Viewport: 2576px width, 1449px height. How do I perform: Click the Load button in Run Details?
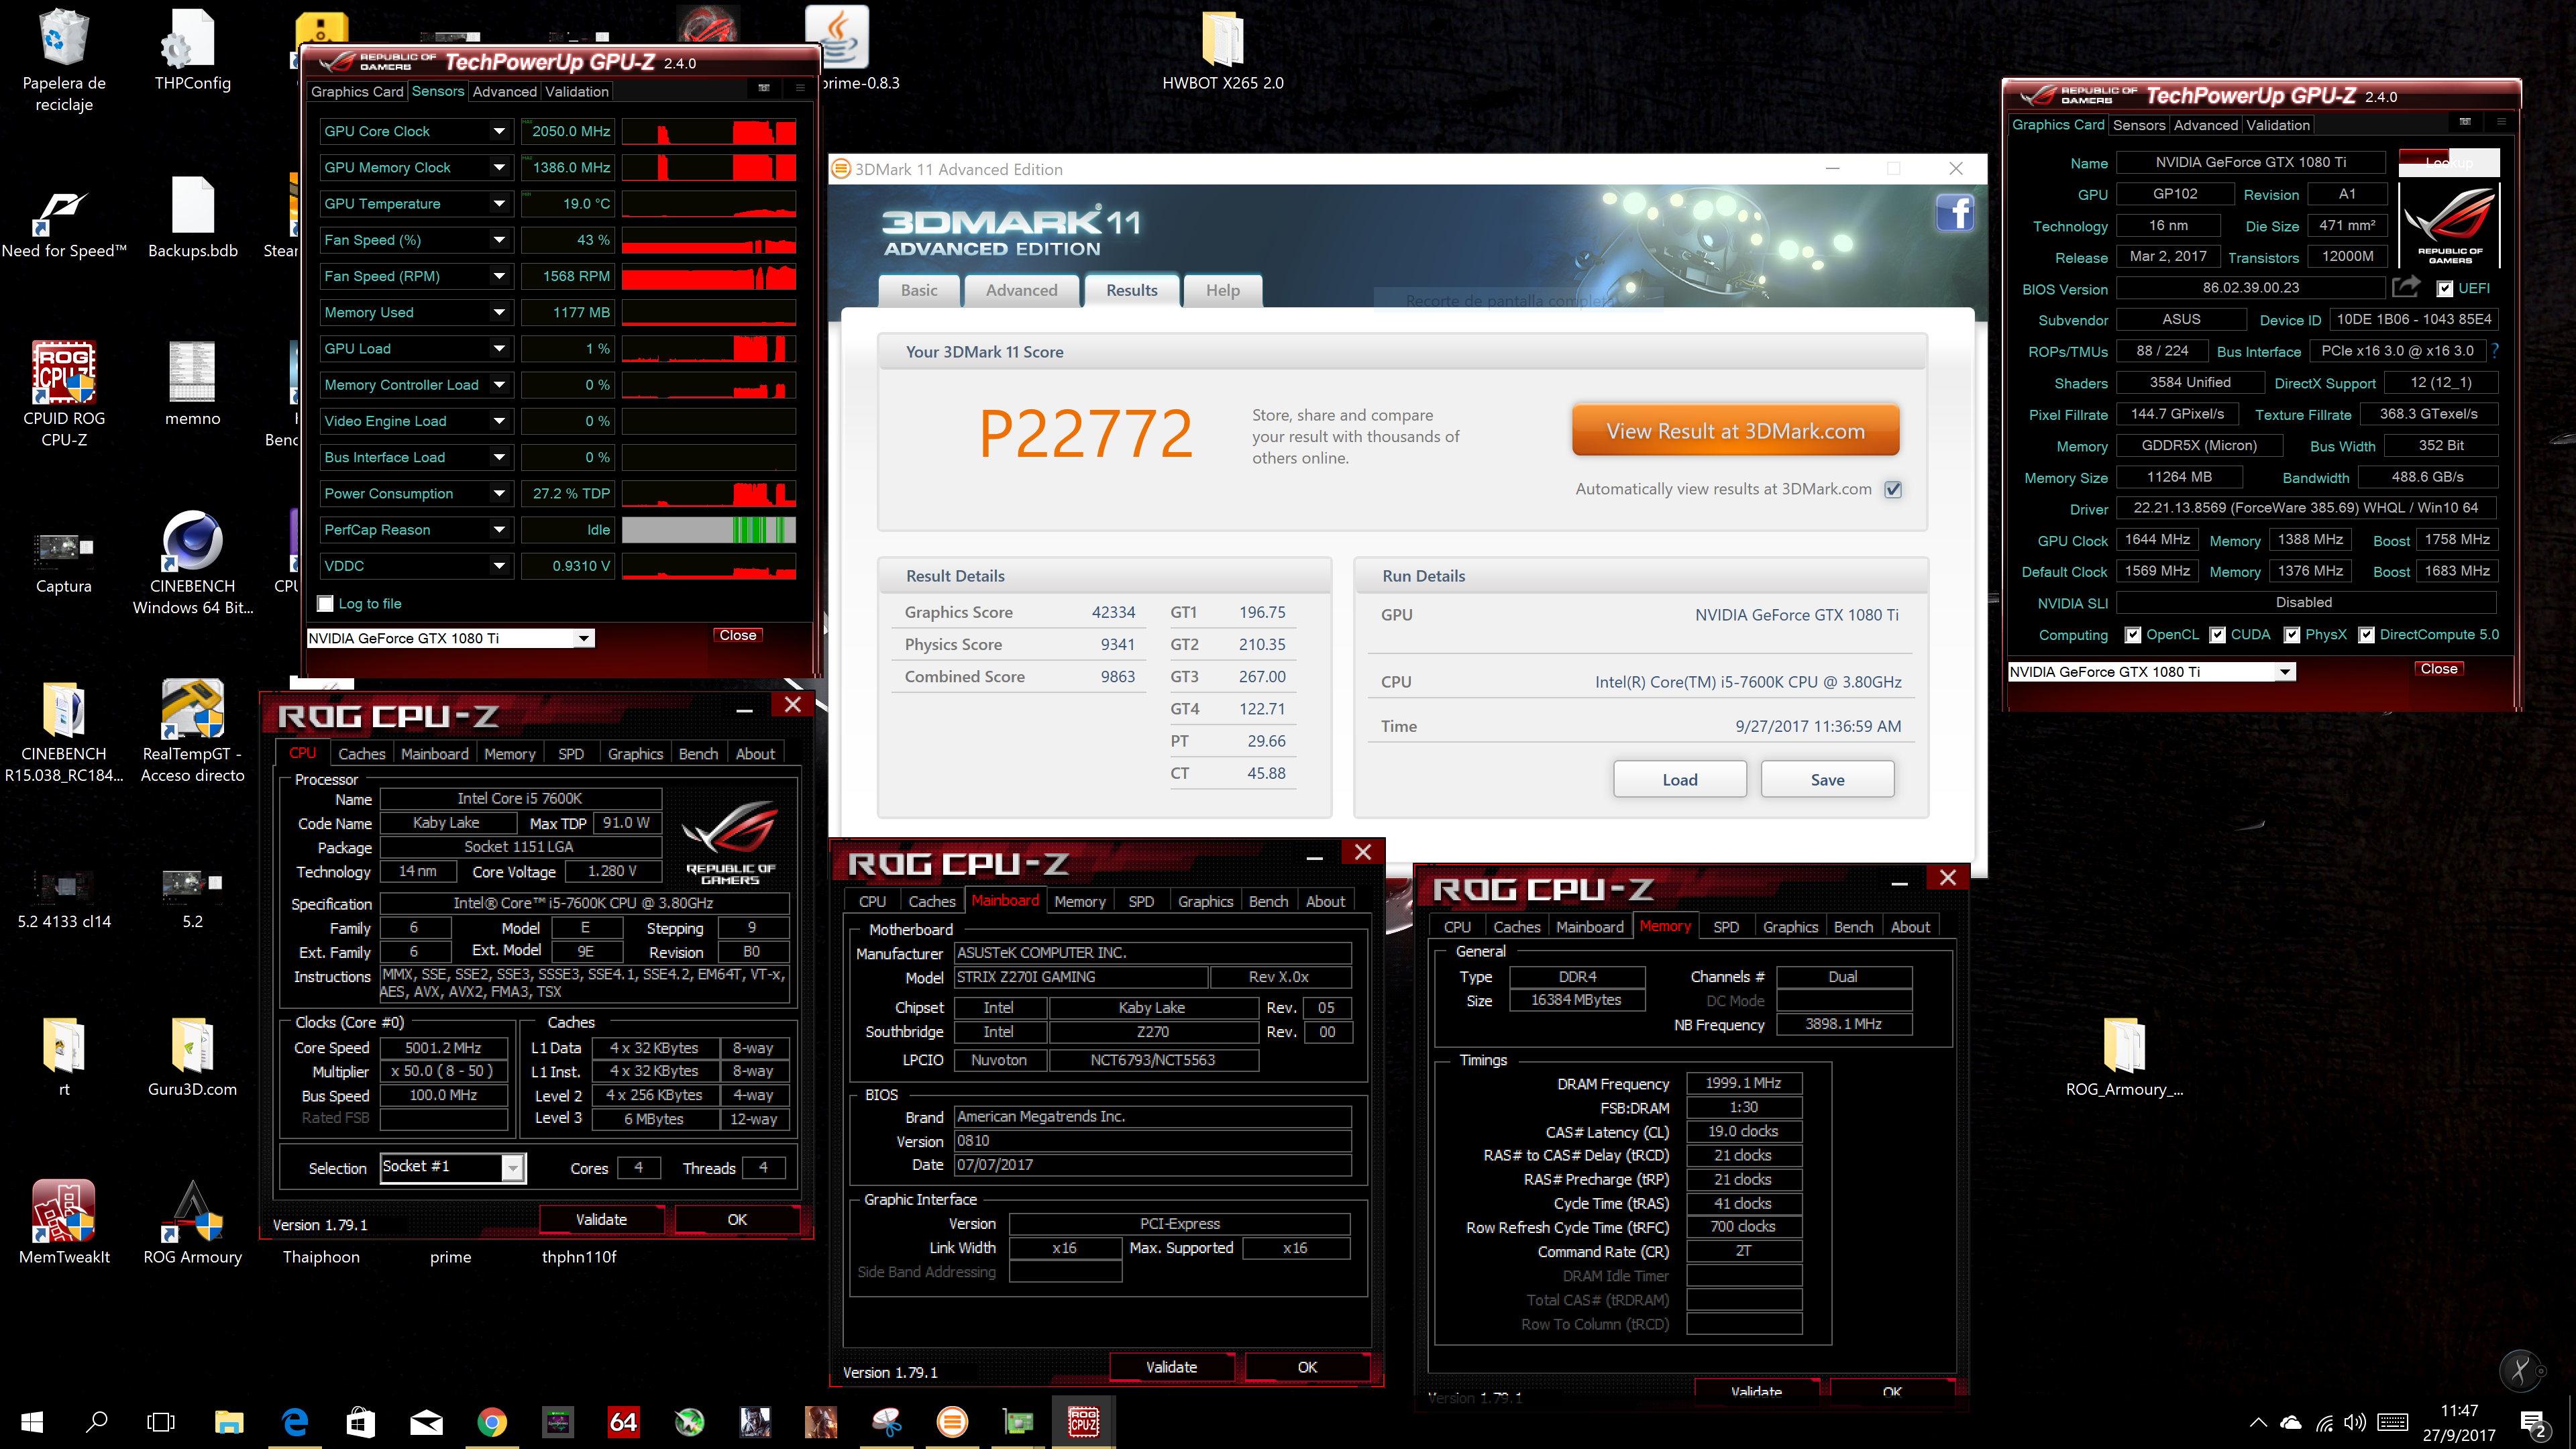click(x=1679, y=779)
